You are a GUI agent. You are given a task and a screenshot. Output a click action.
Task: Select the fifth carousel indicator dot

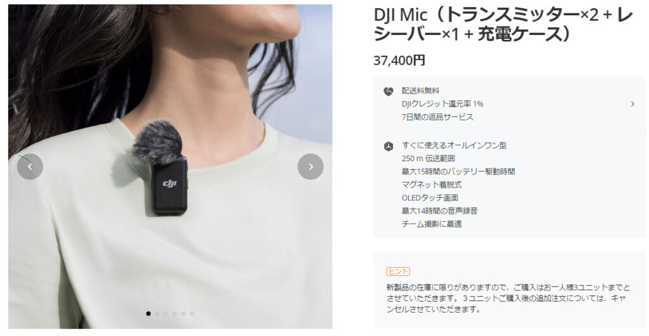(x=183, y=314)
